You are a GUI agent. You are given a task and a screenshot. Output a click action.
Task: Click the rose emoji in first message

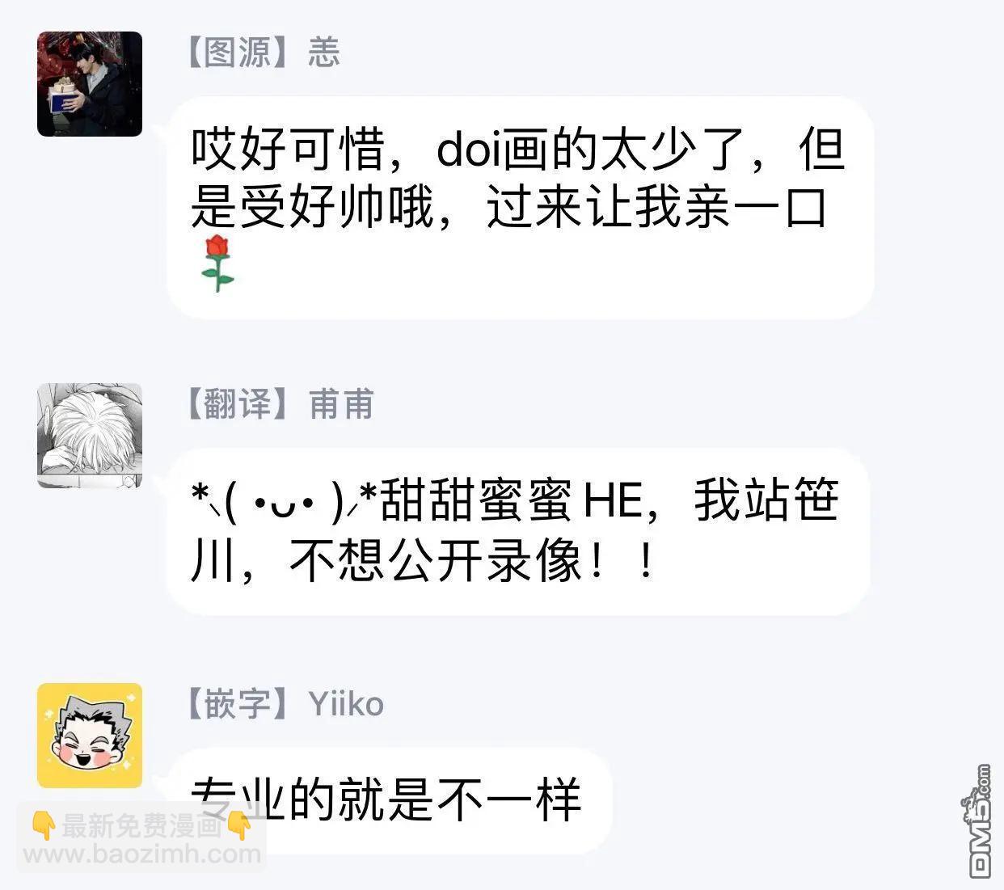[x=216, y=263]
